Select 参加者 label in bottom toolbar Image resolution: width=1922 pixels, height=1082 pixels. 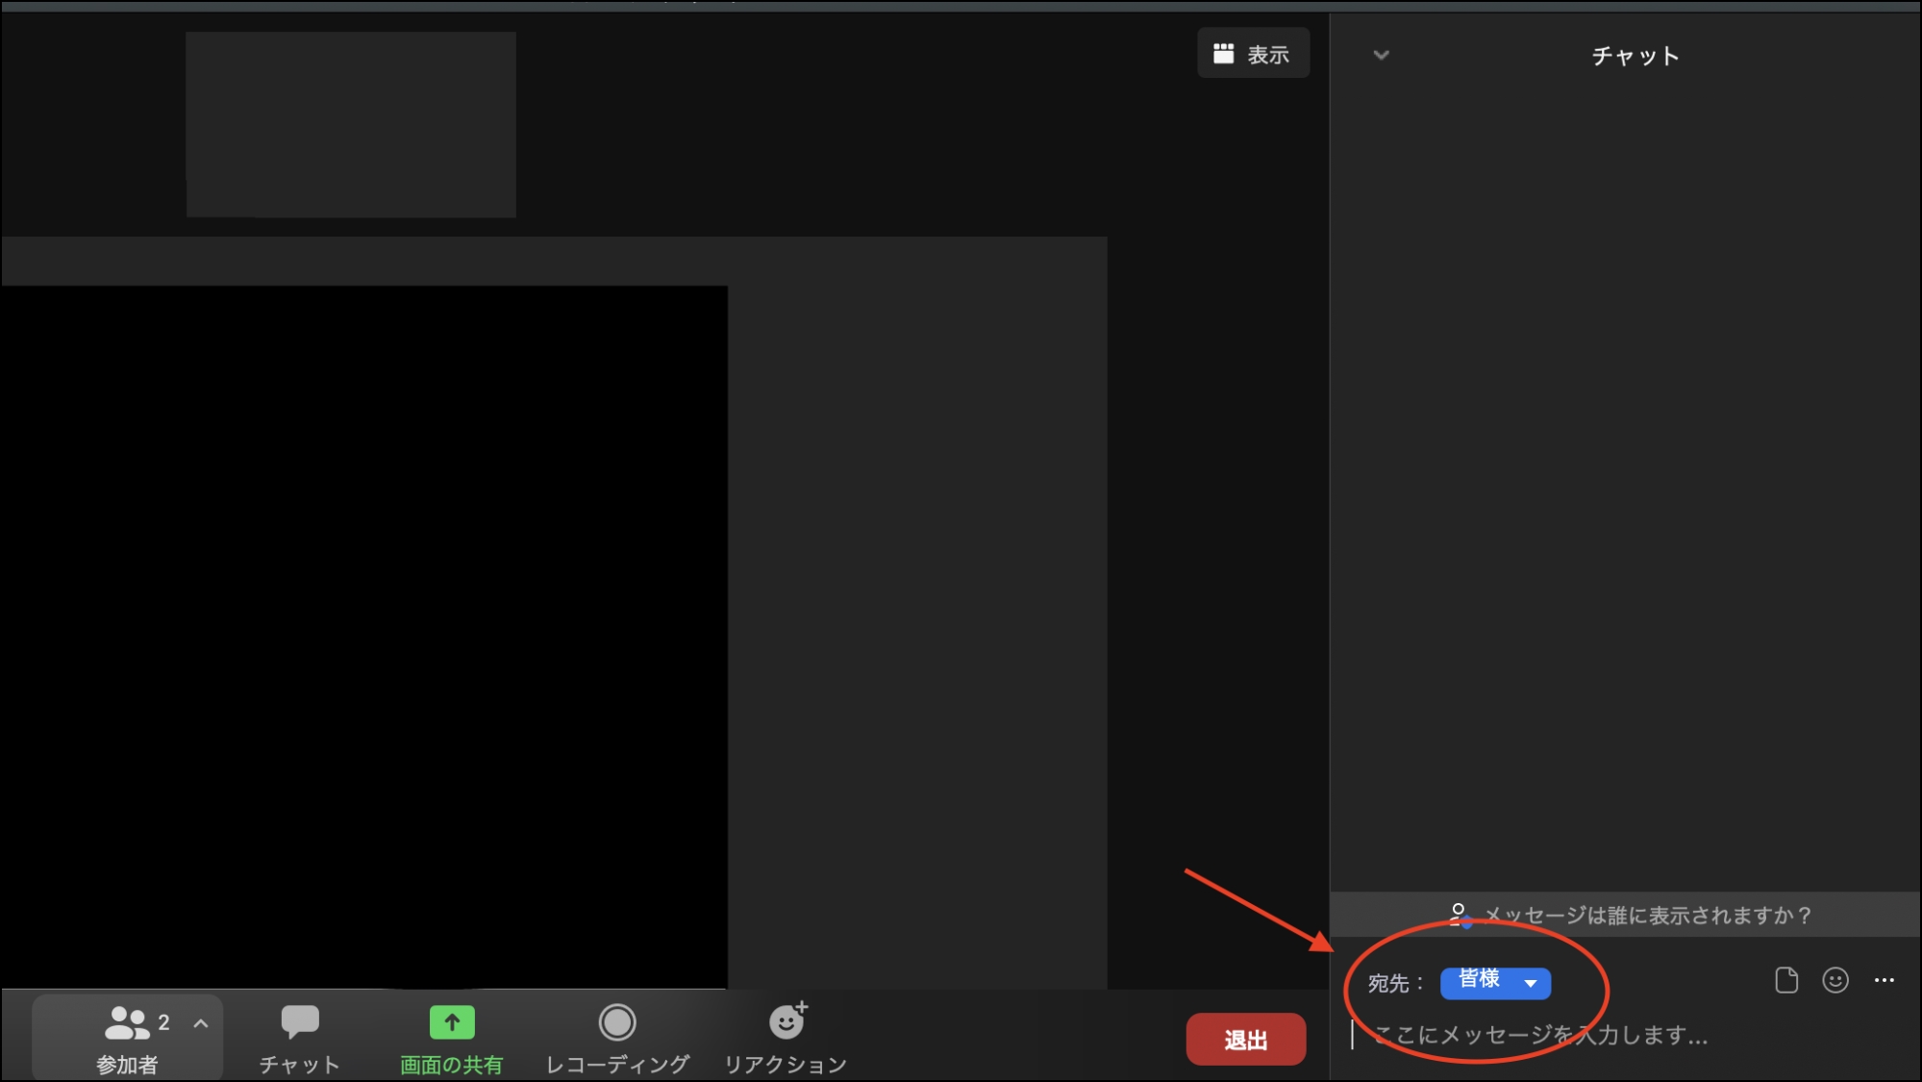(x=126, y=1062)
